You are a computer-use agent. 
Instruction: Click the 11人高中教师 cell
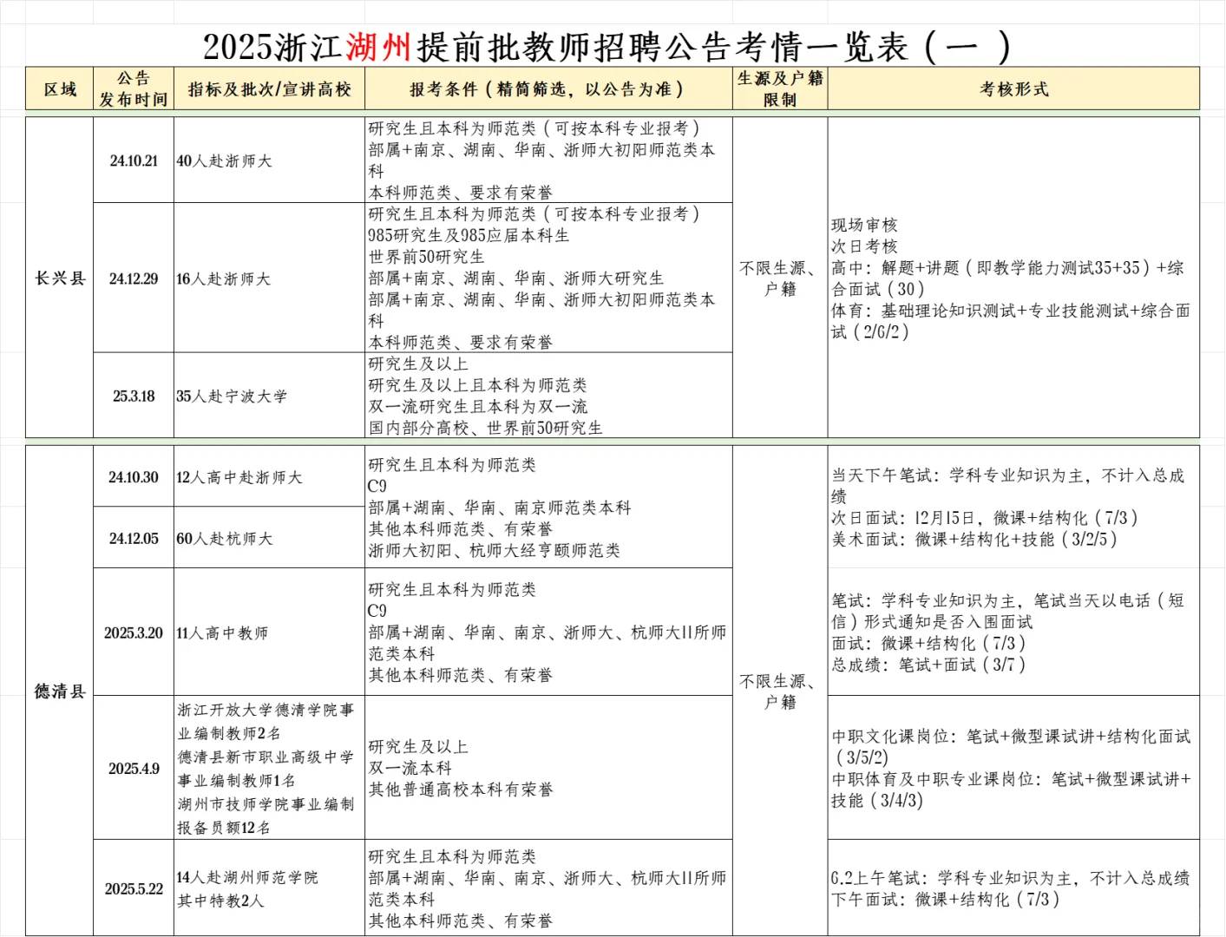(x=223, y=633)
